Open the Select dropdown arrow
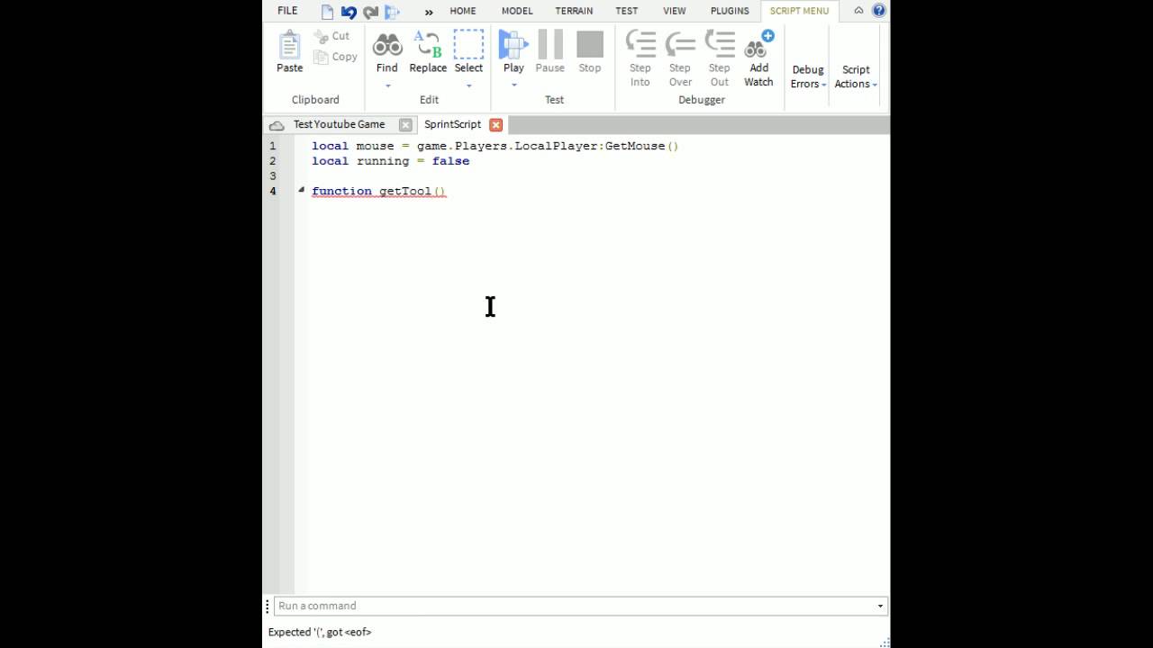Image resolution: width=1153 pixels, height=648 pixels. pyautogui.click(x=468, y=86)
